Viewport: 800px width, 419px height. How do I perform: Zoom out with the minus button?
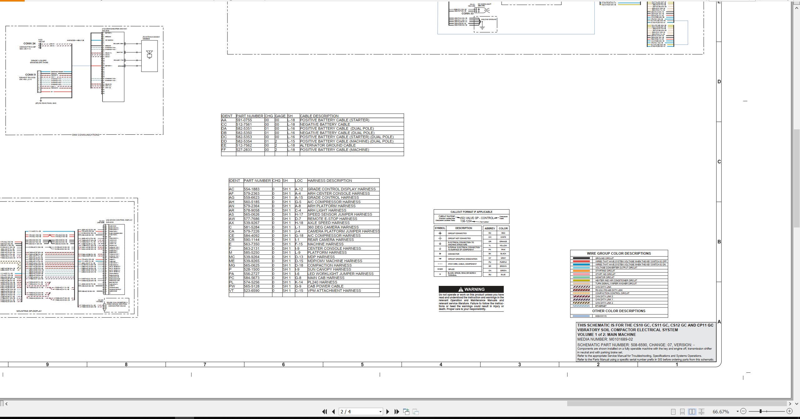click(x=743, y=412)
